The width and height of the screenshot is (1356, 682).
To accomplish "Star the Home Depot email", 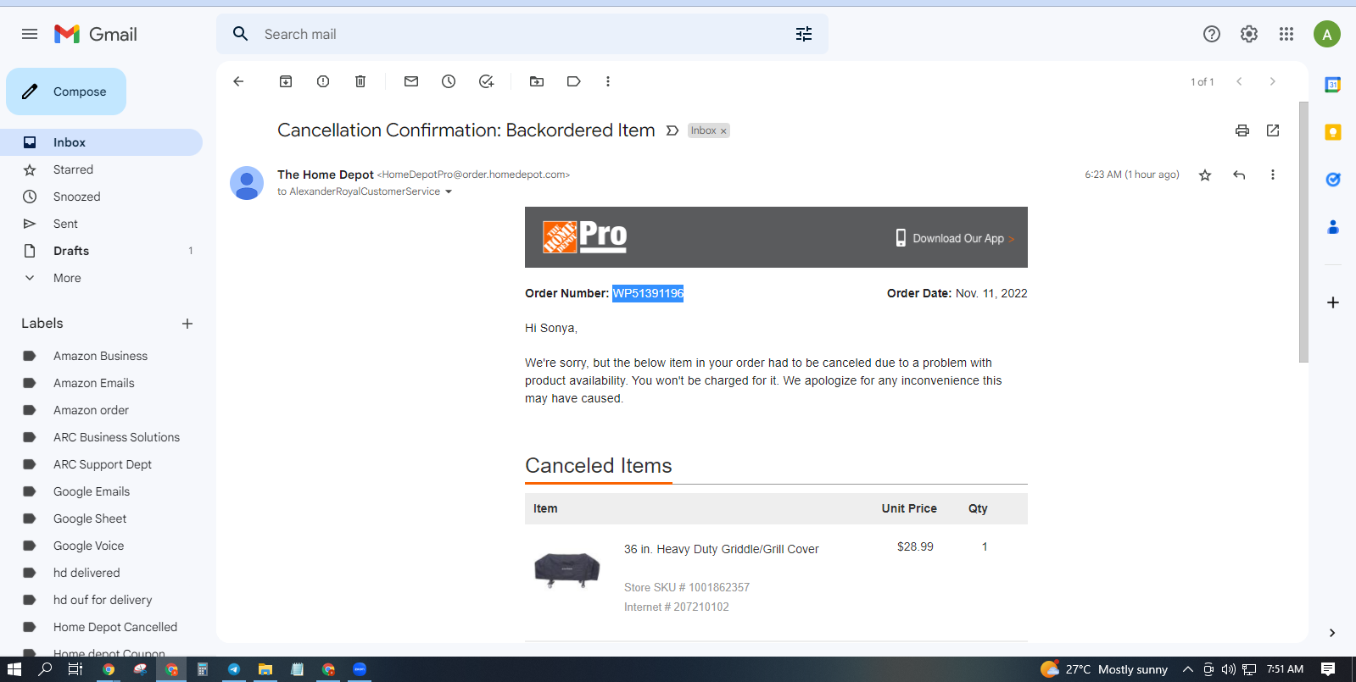I will click(x=1205, y=175).
